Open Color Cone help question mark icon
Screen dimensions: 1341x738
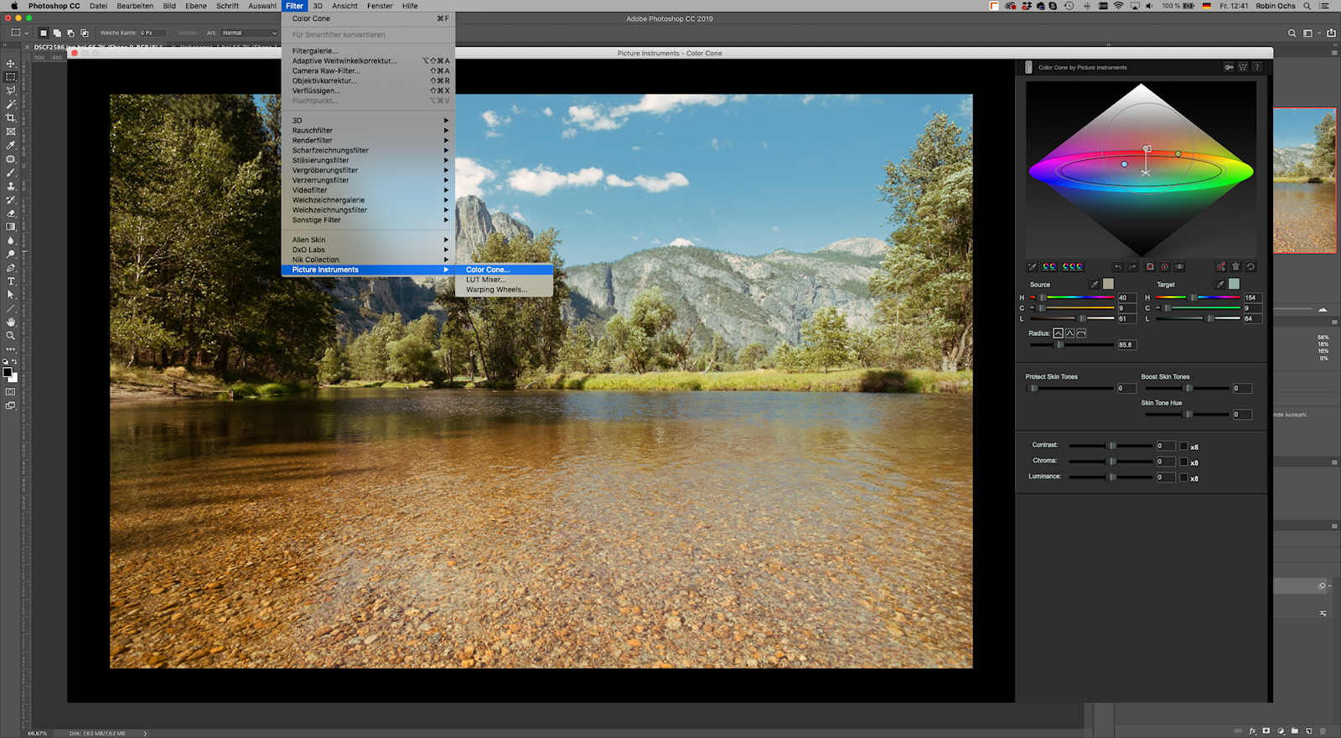click(1256, 67)
